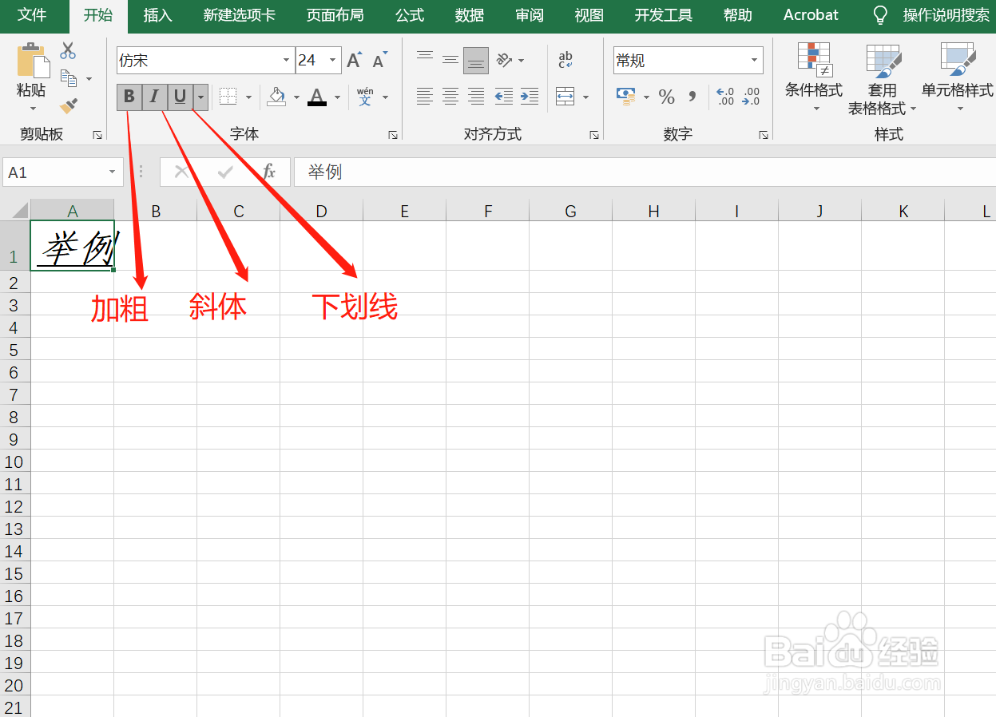
Task: Switch to 视图 View tab
Action: [589, 15]
